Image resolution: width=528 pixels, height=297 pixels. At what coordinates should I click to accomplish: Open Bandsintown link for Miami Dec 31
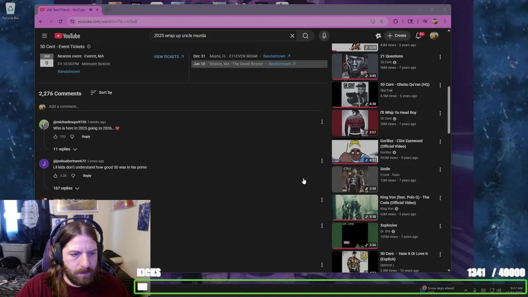[x=277, y=56]
